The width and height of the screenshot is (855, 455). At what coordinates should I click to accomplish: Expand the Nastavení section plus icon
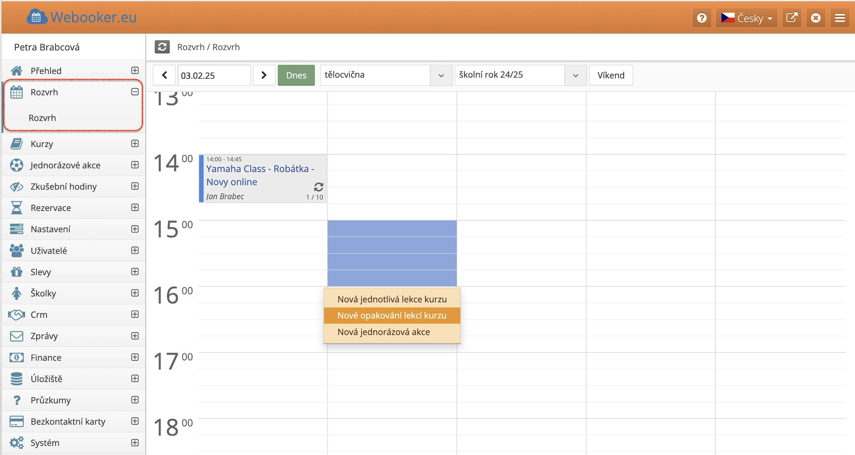(135, 229)
